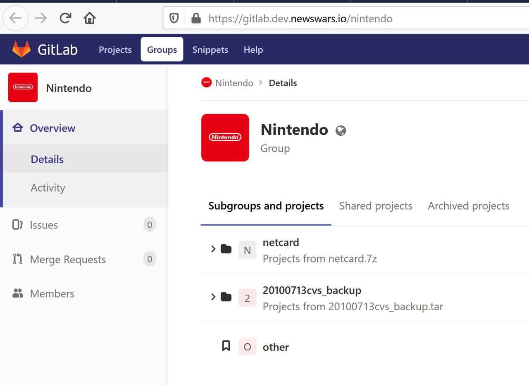Open Projects in top navigation
This screenshot has width=529, height=385.
coord(115,50)
